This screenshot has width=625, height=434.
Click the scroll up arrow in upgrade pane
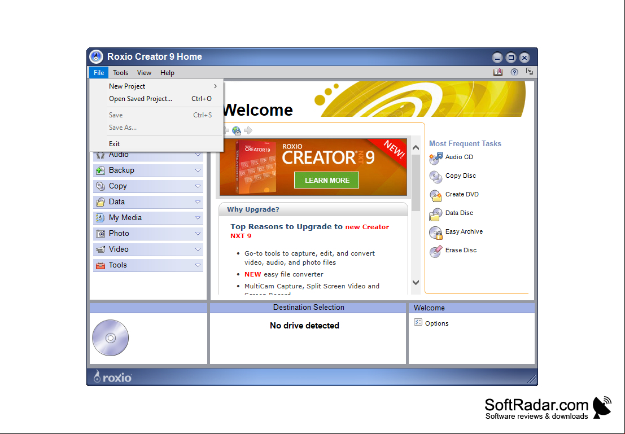tap(416, 148)
